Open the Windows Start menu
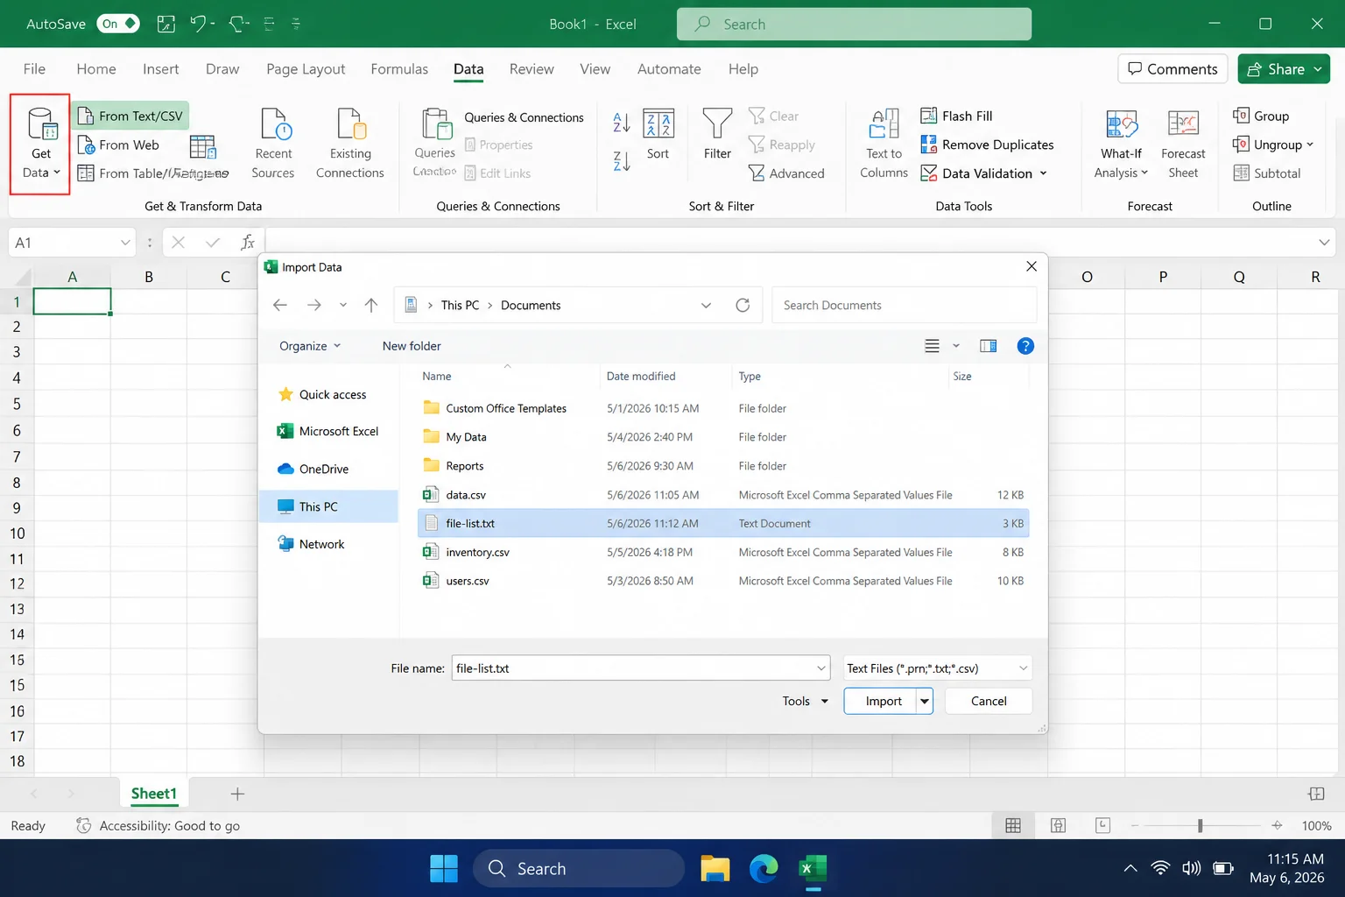Viewport: 1345px width, 897px height. point(444,868)
